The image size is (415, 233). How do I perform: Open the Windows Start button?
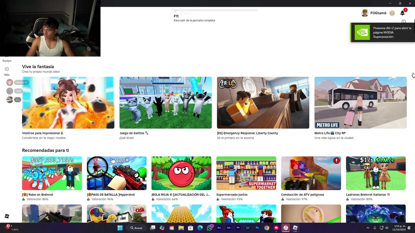[120, 228]
